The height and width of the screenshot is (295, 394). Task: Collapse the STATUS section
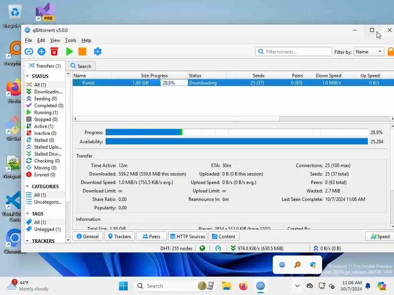(27, 76)
